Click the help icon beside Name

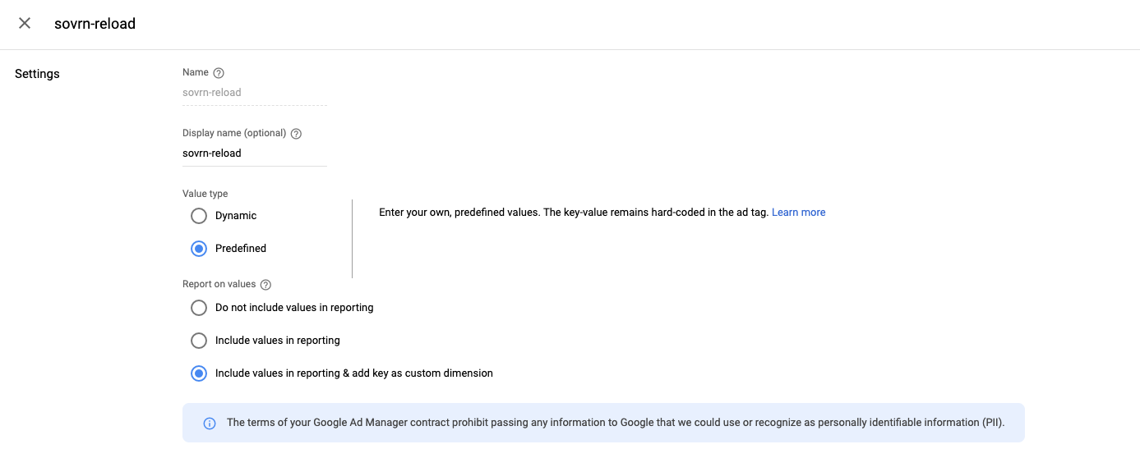coord(219,73)
